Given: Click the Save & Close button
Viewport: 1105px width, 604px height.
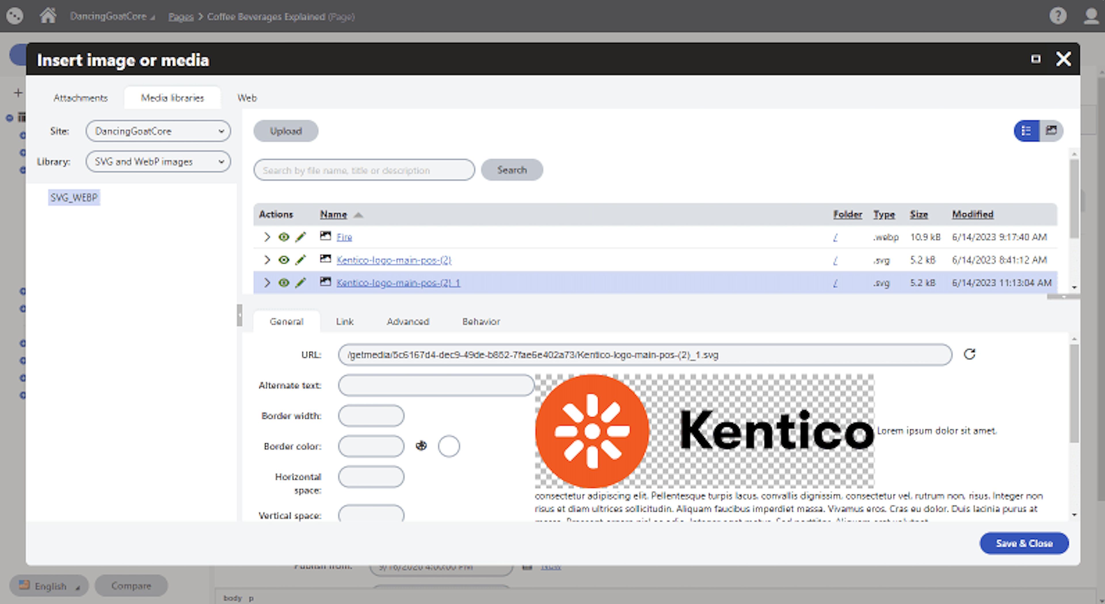Looking at the screenshot, I should pyautogui.click(x=1024, y=543).
